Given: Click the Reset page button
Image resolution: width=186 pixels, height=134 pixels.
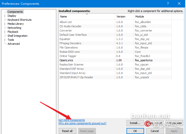Looking at the screenshot, I should coord(87,131).
